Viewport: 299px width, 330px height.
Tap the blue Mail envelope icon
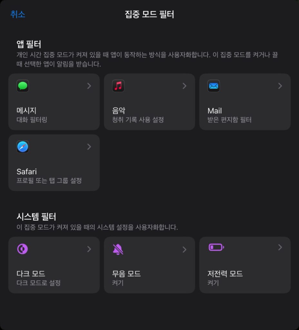(214, 86)
